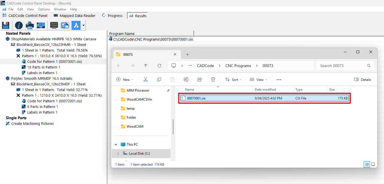Viewport: 384px width, 184px height.
Task: Click Create Machining Pictures
Action: click(32, 124)
